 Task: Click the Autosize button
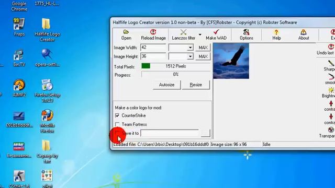(x=166, y=85)
